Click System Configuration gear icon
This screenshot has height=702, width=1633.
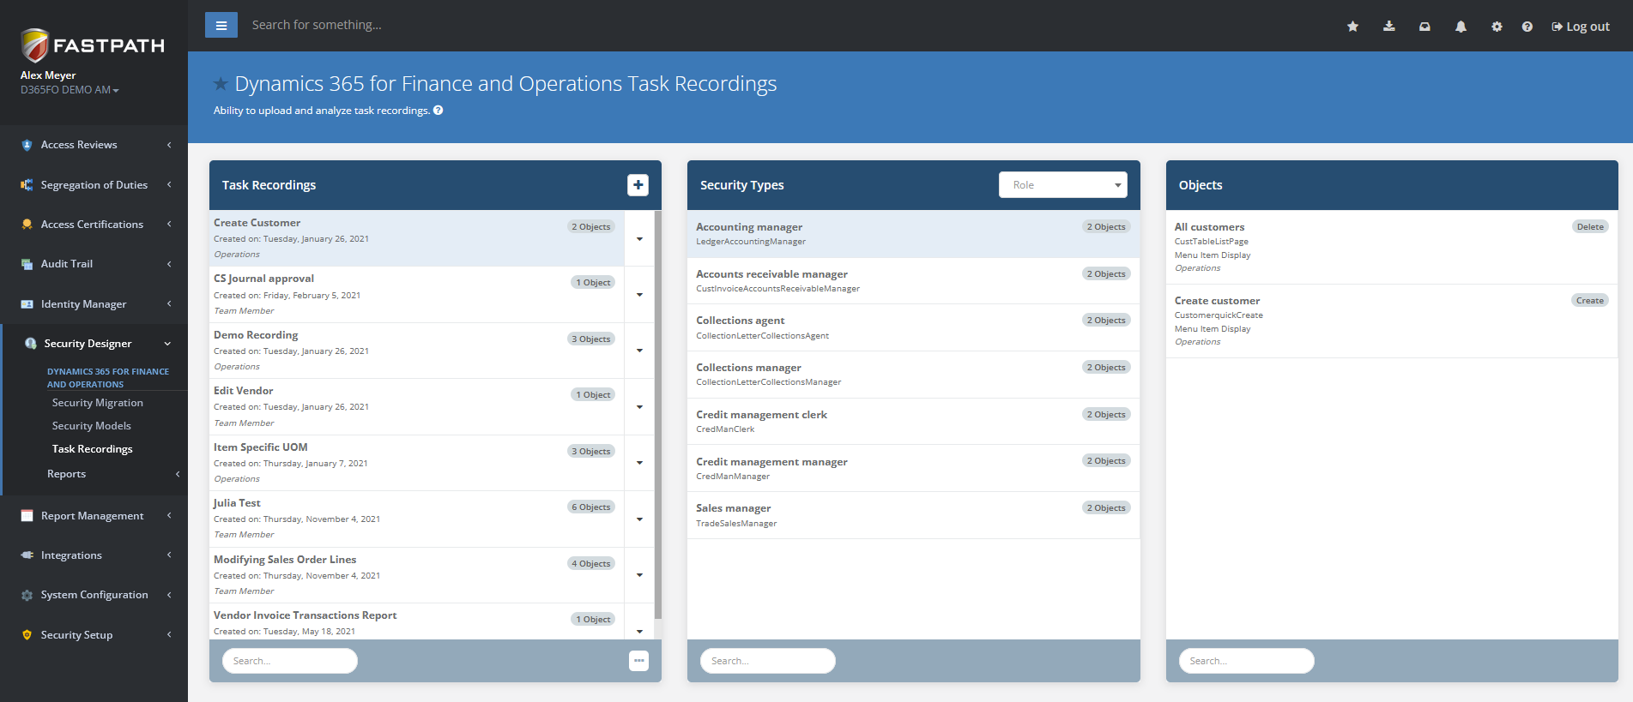(27, 595)
